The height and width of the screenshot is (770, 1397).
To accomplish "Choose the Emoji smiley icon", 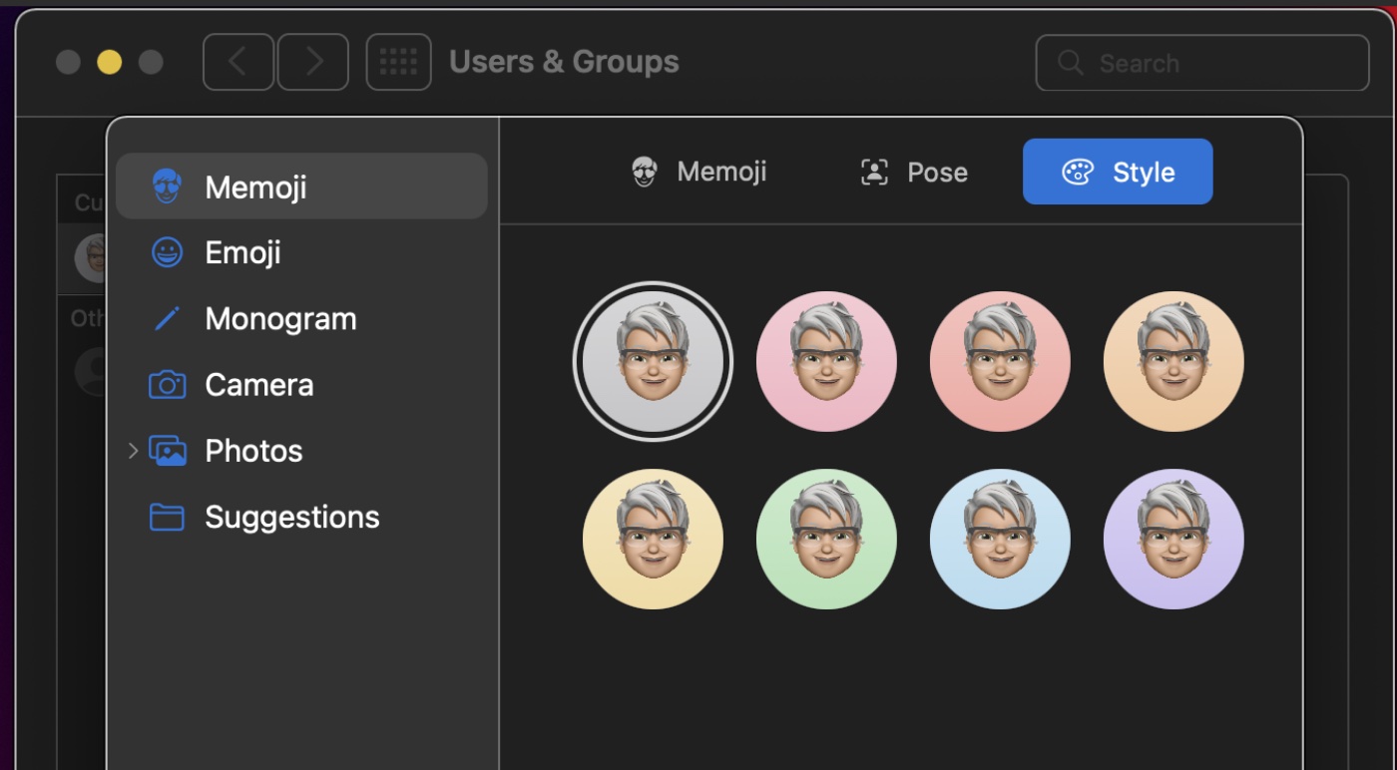I will point(167,252).
